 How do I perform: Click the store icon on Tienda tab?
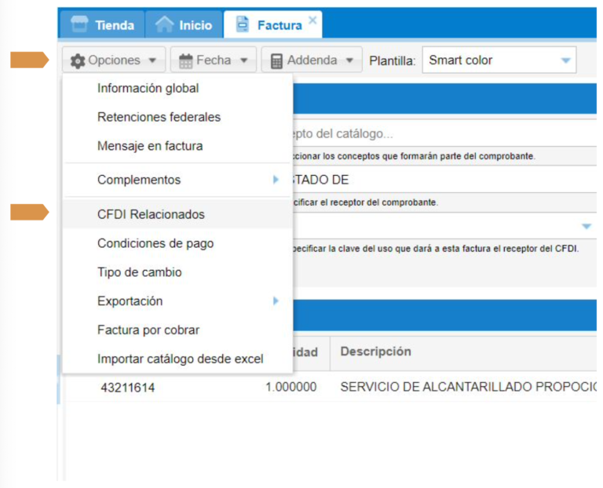pos(79,25)
